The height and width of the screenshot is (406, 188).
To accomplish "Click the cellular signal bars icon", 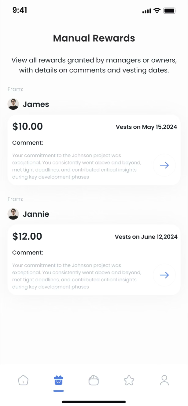I will pos(147,11).
